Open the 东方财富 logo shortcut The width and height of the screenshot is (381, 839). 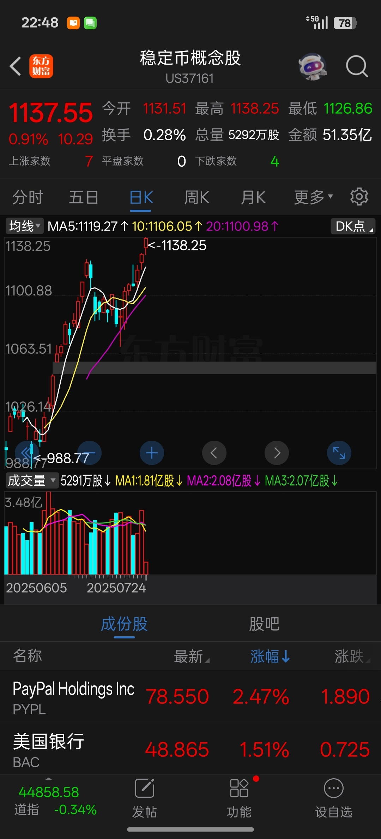[x=41, y=66]
